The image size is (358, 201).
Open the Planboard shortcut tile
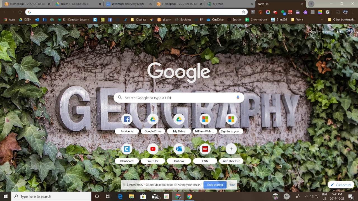coord(127,154)
